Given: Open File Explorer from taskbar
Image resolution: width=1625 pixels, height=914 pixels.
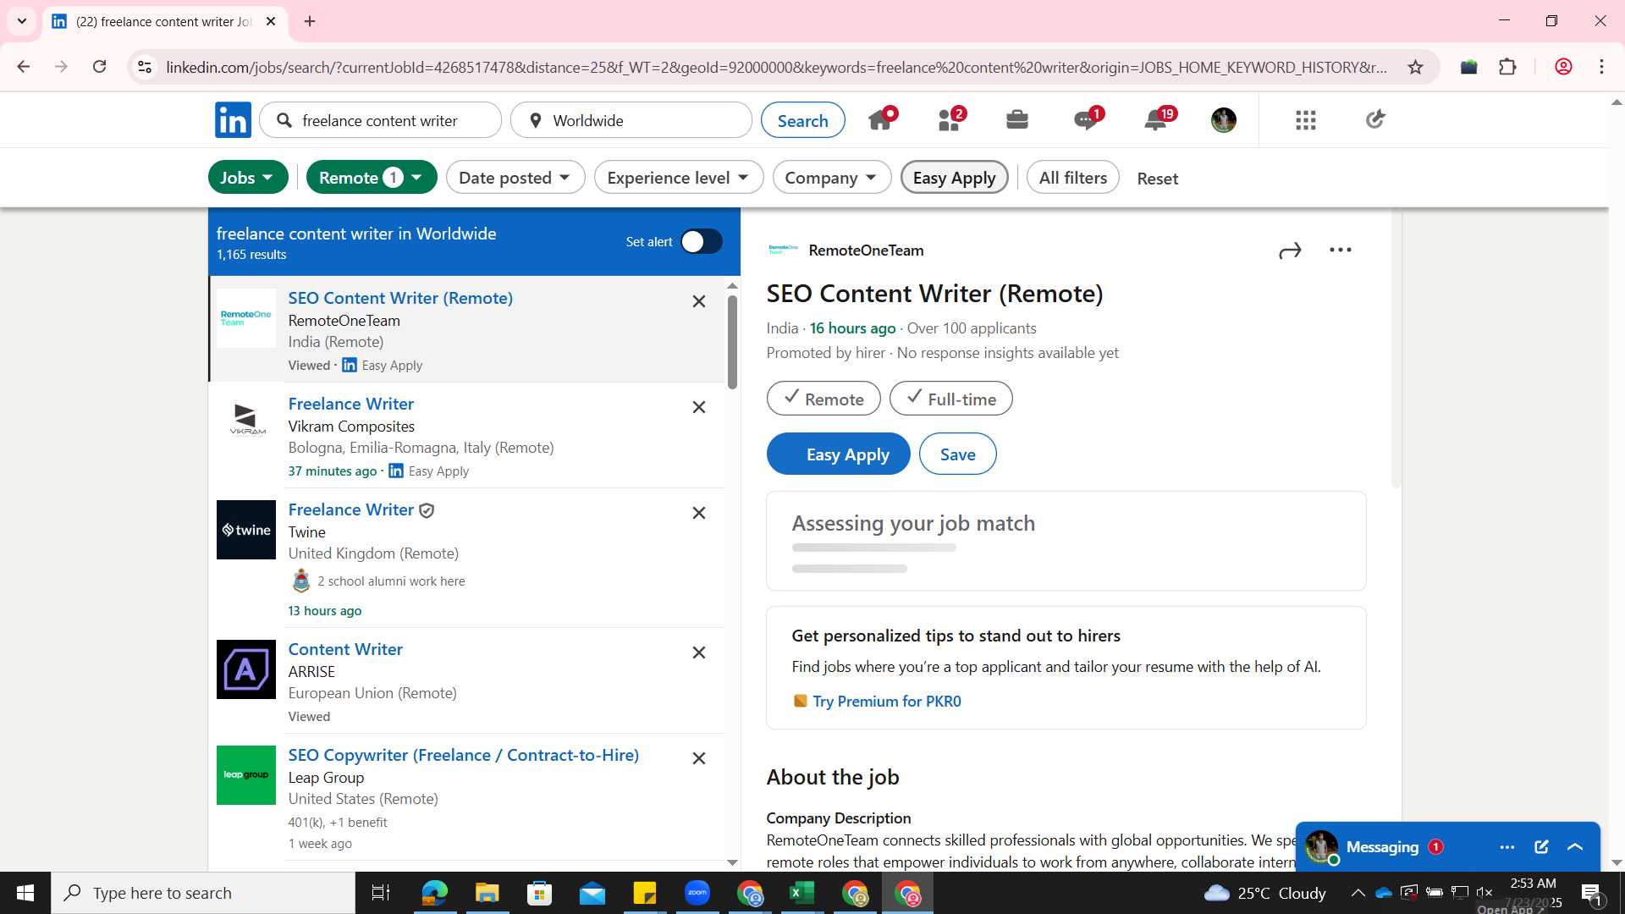Looking at the screenshot, I should (x=487, y=893).
